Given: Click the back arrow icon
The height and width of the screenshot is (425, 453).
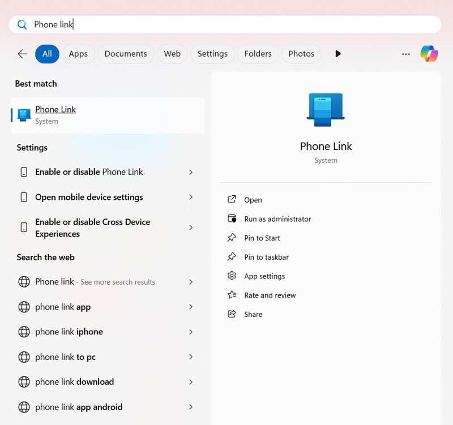Looking at the screenshot, I should tap(23, 54).
